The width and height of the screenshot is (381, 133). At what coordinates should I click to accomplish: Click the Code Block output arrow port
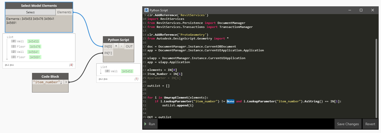tap(66, 82)
